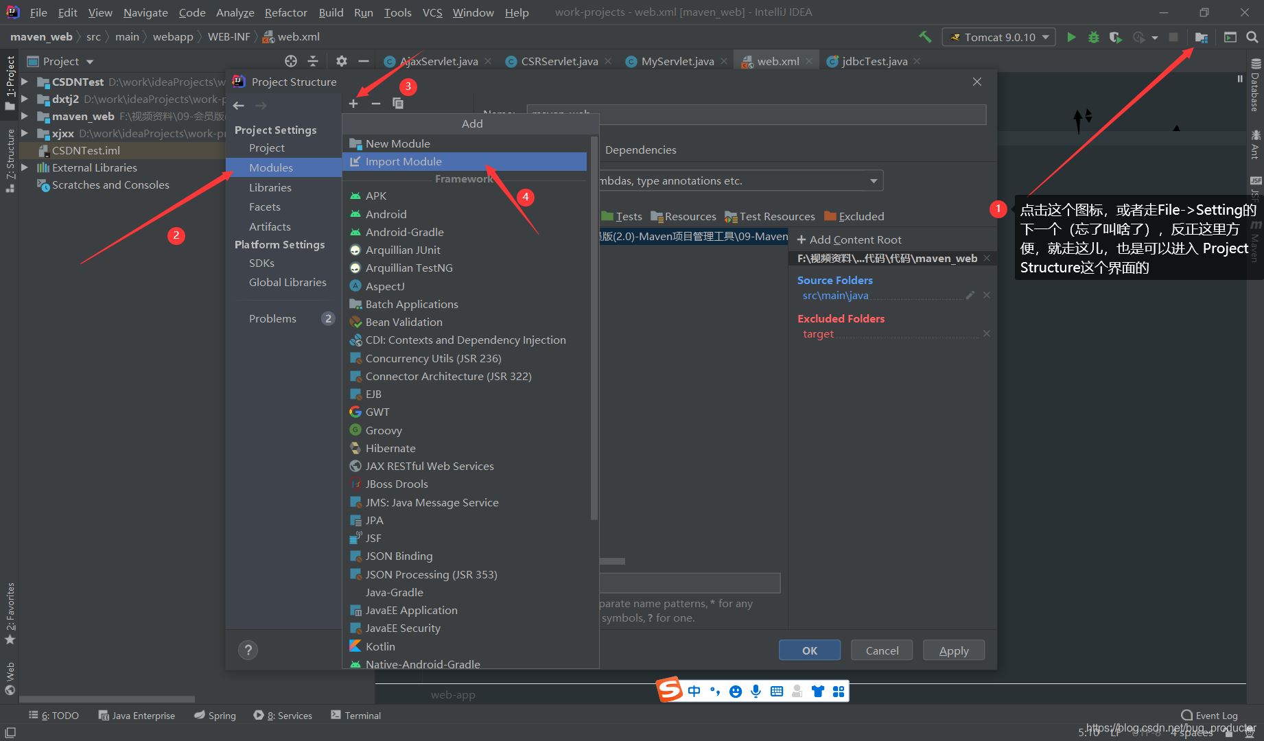Click the locate-file target icon in Project panel

click(x=291, y=61)
